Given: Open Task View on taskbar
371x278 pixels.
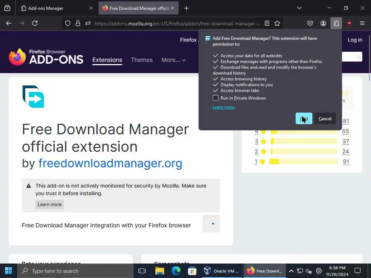Looking at the screenshot, I should [142, 271].
